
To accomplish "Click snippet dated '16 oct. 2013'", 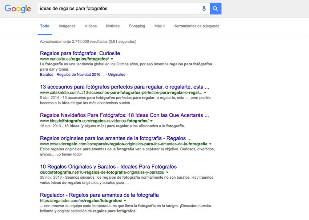I will coord(112,126).
